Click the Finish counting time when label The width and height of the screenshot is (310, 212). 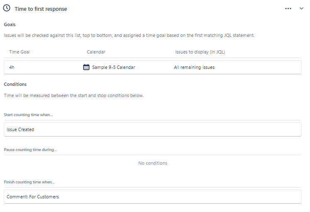29,182
